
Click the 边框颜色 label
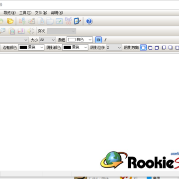[x=9, y=48]
